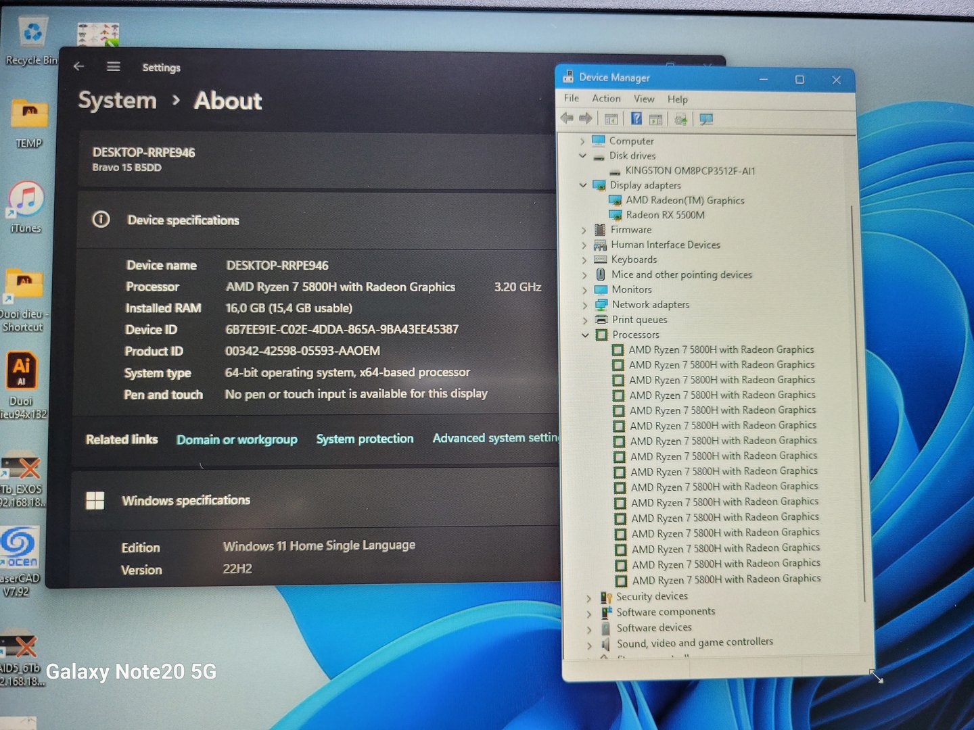
Task: Click the Help icon in Device Manager toolbar
Action: click(636, 119)
